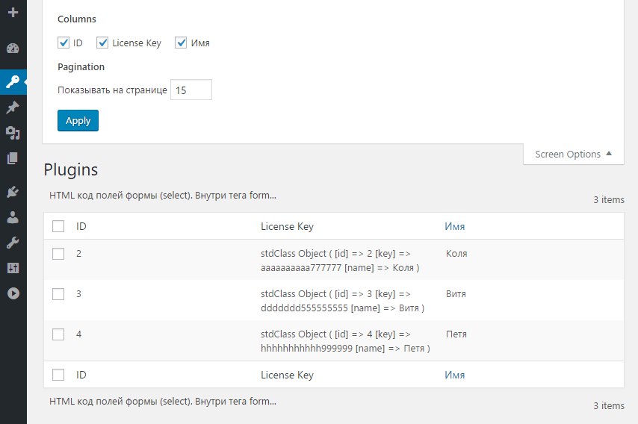Open the Plugins plug icon
Image resolution: width=638 pixels, height=424 pixels.
[x=13, y=192]
